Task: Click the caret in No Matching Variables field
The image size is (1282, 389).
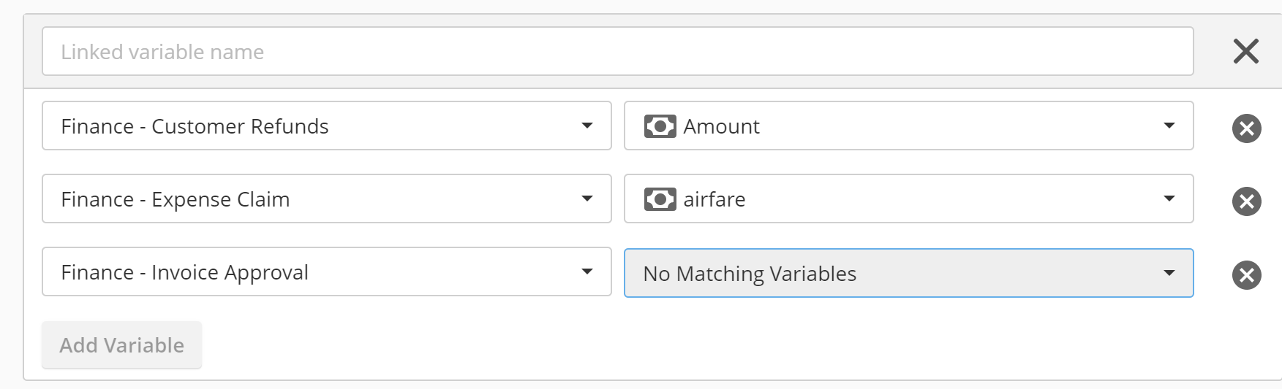Action: tap(1169, 273)
